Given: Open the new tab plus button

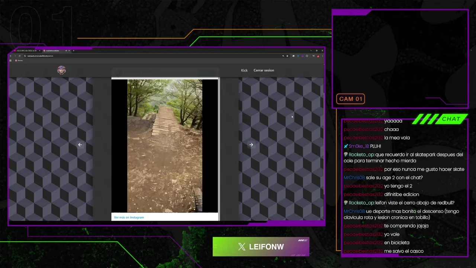Looking at the screenshot, I should click(74, 51).
